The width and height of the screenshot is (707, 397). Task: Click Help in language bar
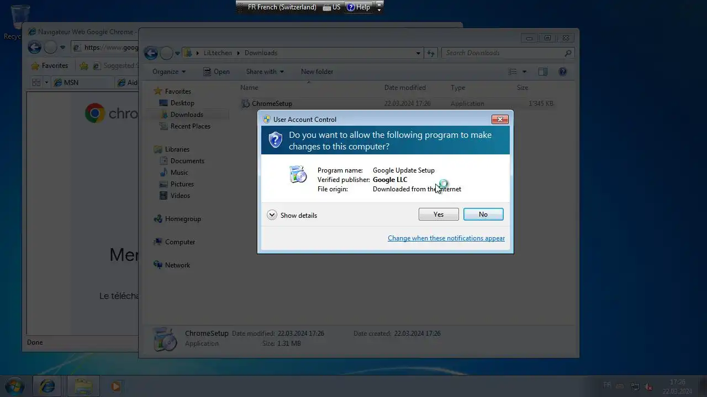358,7
